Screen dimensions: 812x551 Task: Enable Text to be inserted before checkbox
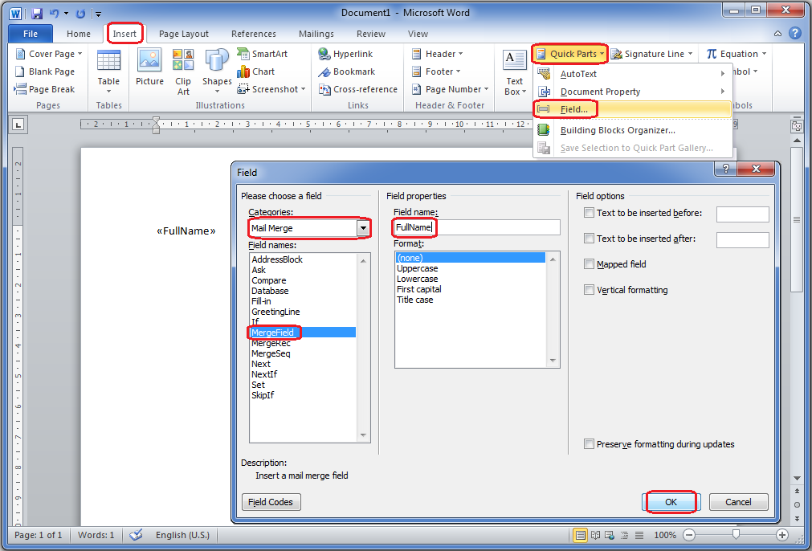tap(590, 213)
